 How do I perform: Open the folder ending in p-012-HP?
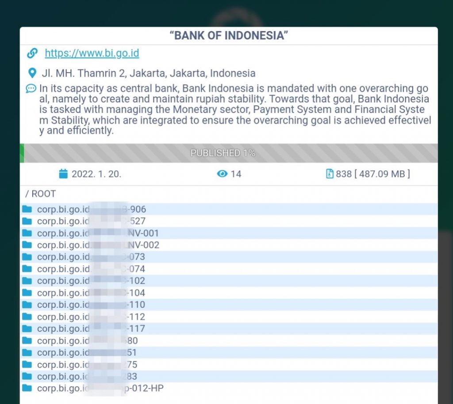click(x=101, y=389)
